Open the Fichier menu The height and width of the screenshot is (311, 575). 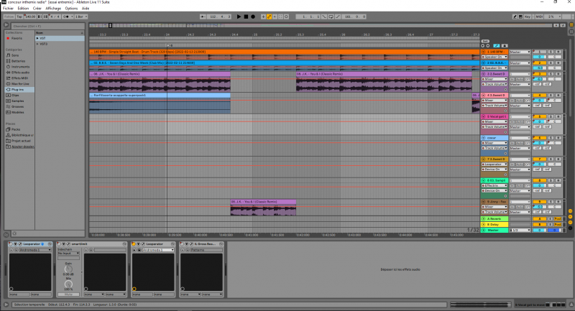click(x=8, y=8)
